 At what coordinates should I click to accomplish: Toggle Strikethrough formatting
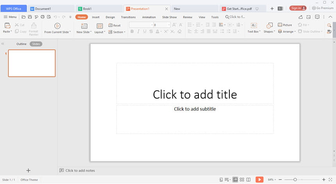click(151, 32)
